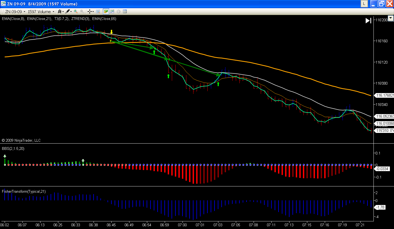This screenshot has height=229, width=394.
Task: Open the 1597 Volume interval dropdown
Action: coord(41,11)
